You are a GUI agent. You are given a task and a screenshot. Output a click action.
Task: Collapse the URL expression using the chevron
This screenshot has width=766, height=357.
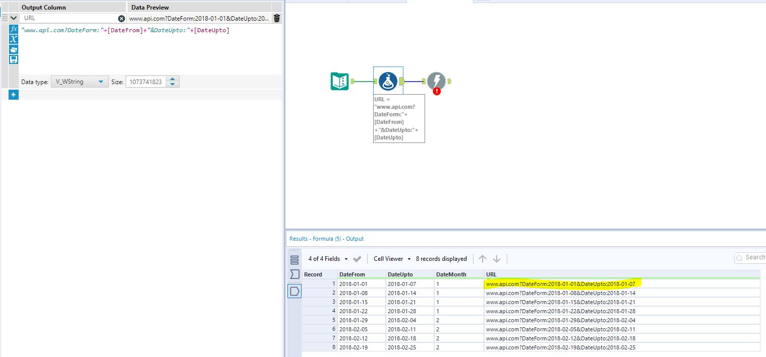pos(13,18)
